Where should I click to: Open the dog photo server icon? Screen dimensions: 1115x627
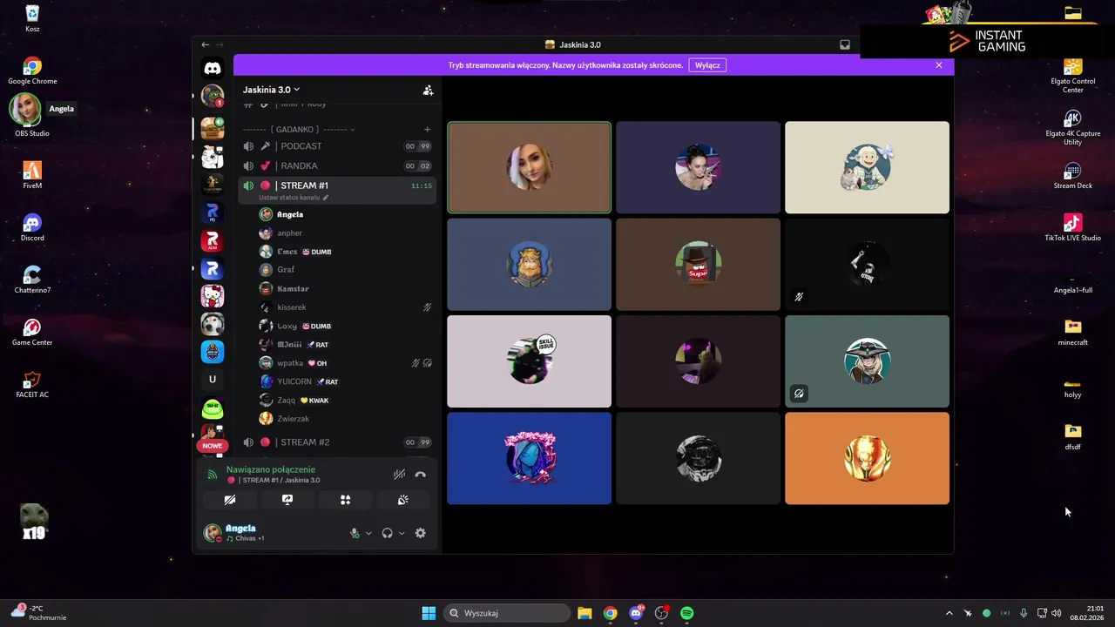(213, 324)
